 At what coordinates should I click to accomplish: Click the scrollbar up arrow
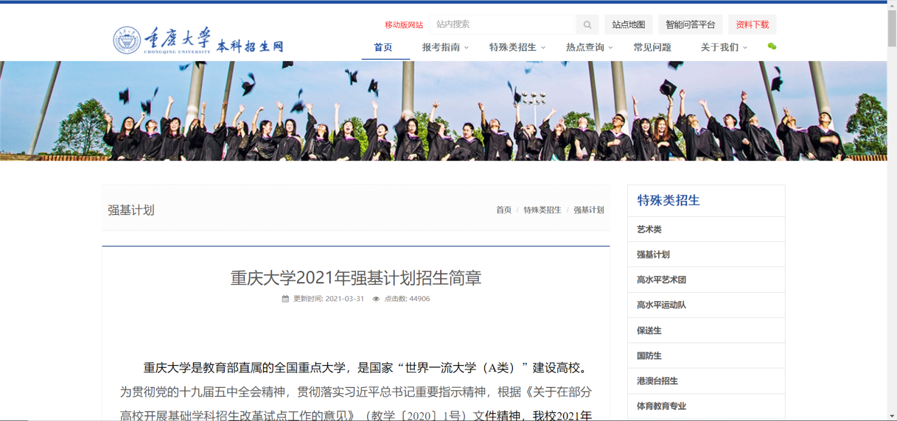[892, 4]
